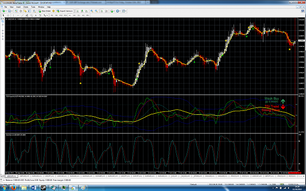
Task: Switch to the EURUSD,H1 chart tab
Action: point(37,176)
